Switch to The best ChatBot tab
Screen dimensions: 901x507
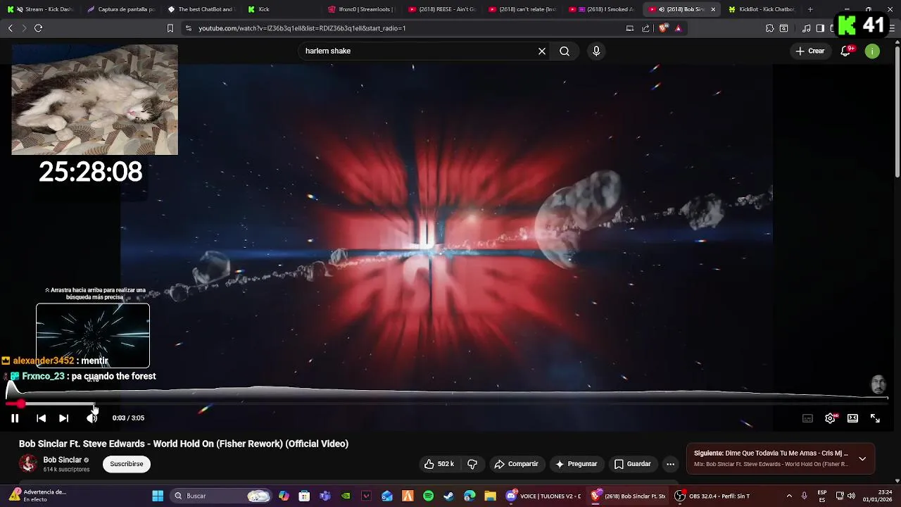pyautogui.click(x=201, y=9)
